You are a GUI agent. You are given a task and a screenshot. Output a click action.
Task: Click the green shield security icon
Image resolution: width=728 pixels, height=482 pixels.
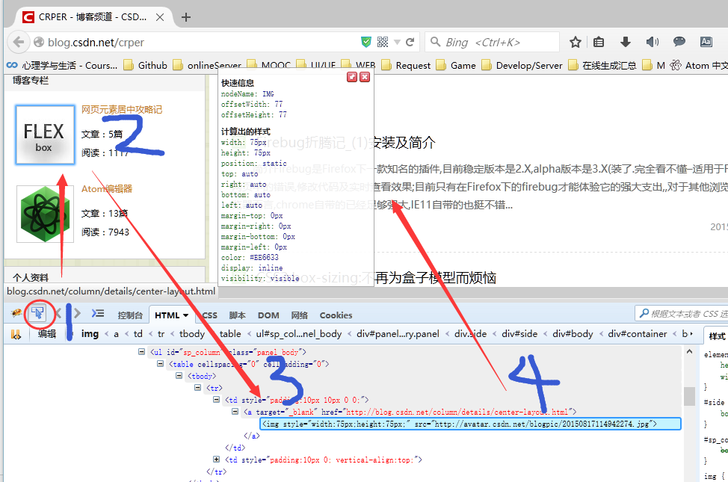[x=366, y=43]
